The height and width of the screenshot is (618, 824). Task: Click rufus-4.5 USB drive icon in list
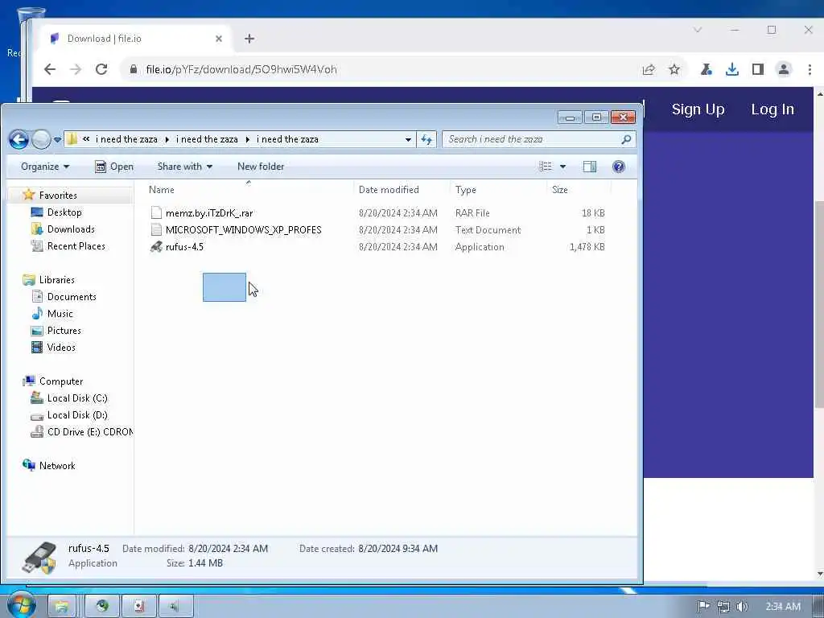pyautogui.click(x=156, y=246)
